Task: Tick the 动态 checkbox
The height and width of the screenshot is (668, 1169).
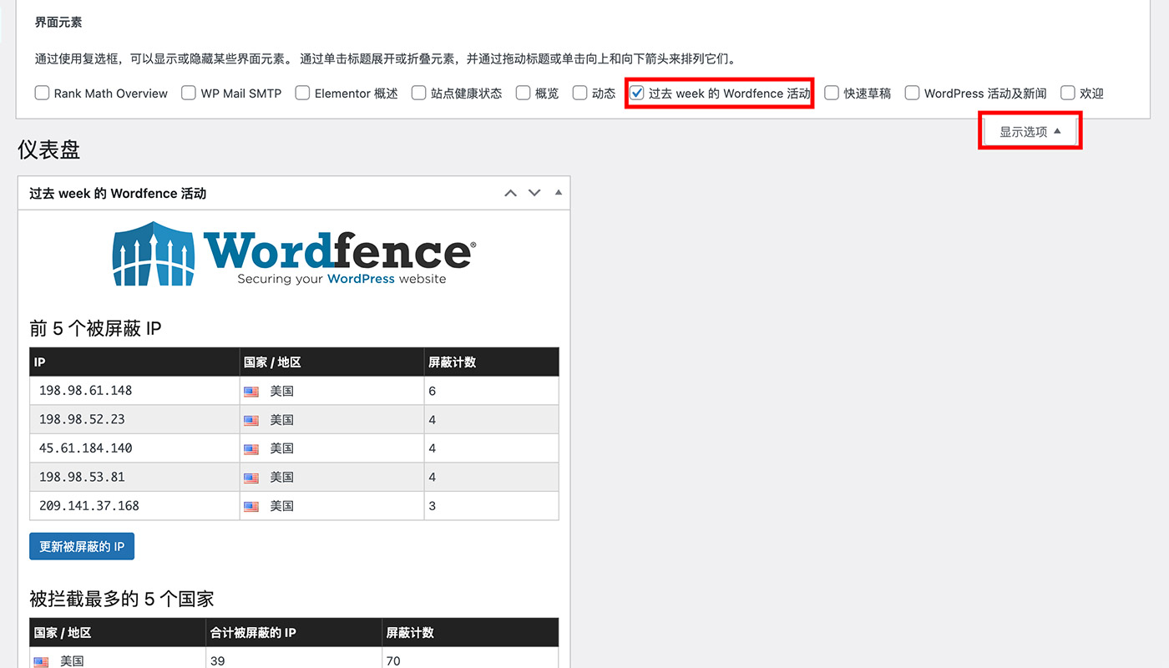Action: 579,93
